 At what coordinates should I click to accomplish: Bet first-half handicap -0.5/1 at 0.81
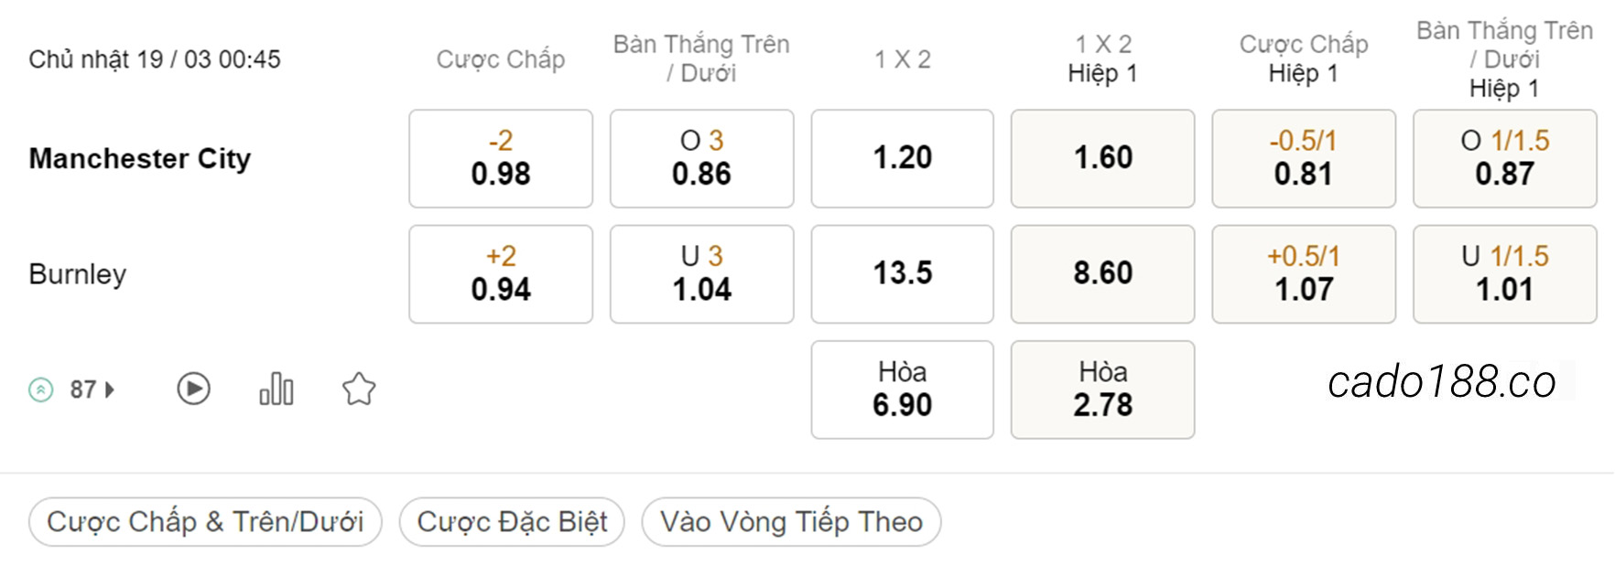[x=1304, y=158]
